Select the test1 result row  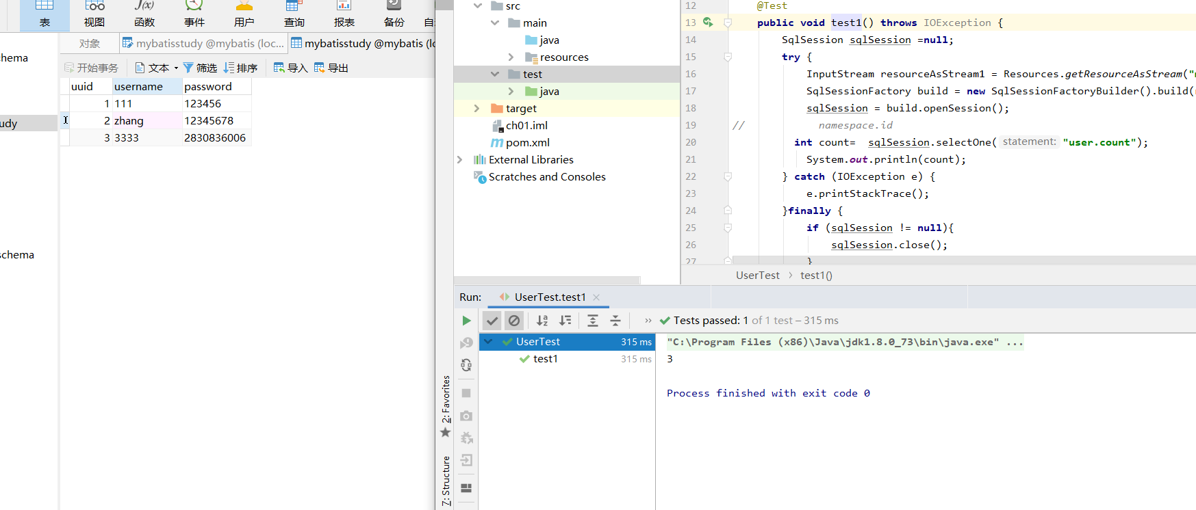[567, 358]
